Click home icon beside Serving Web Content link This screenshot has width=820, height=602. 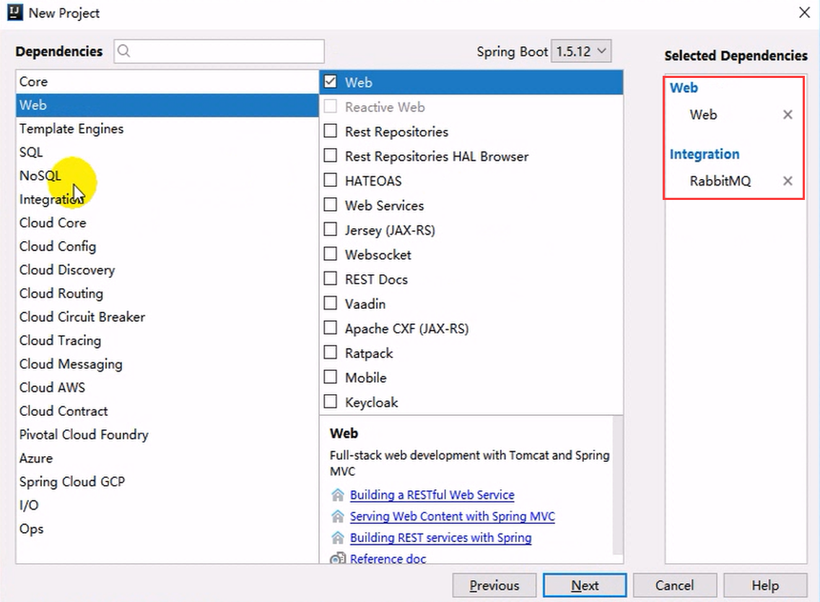(x=338, y=516)
